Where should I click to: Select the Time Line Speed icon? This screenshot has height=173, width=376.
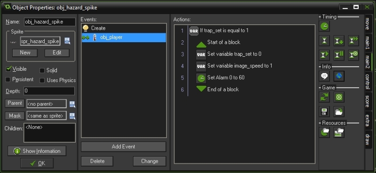click(x=353, y=41)
